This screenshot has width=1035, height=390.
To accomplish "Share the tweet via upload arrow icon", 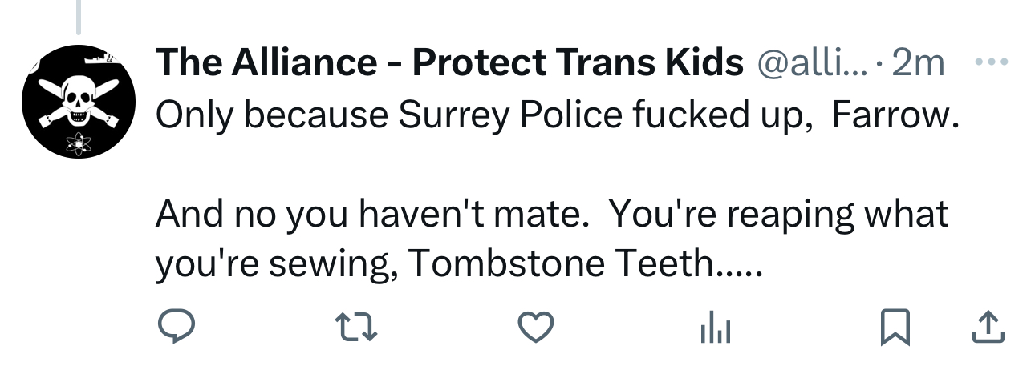I will [x=989, y=326].
